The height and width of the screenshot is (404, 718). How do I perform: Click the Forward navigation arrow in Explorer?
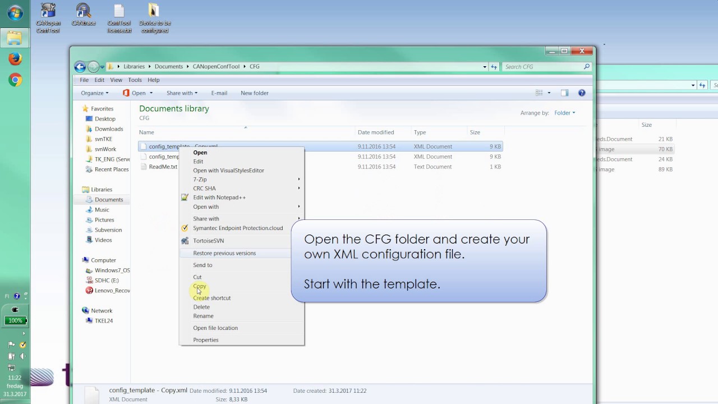pyautogui.click(x=93, y=67)
